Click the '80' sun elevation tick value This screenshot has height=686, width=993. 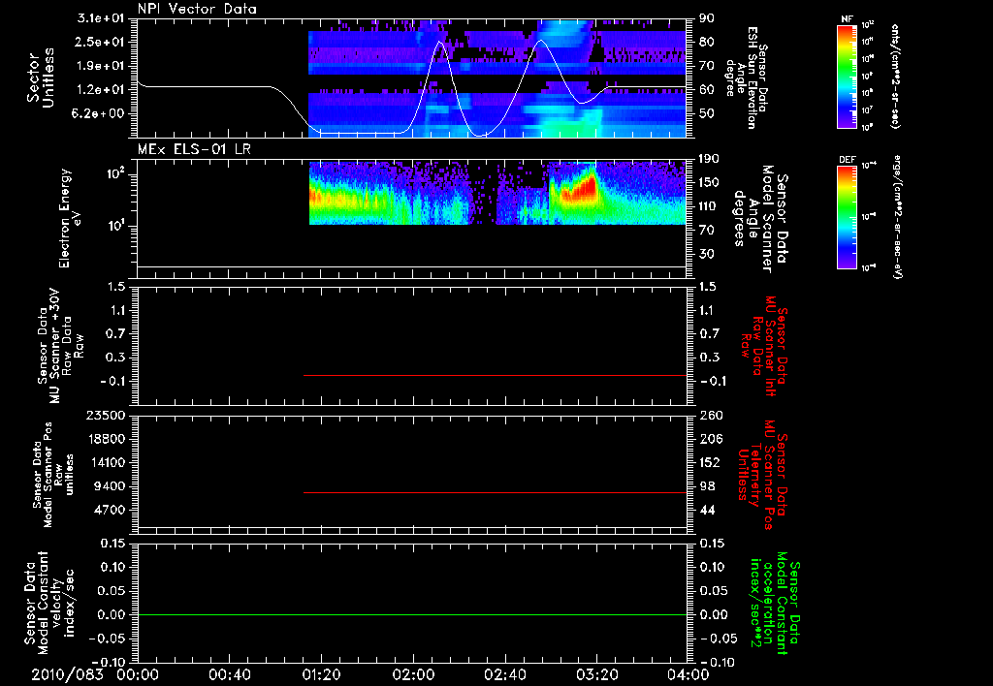[707, 42]
